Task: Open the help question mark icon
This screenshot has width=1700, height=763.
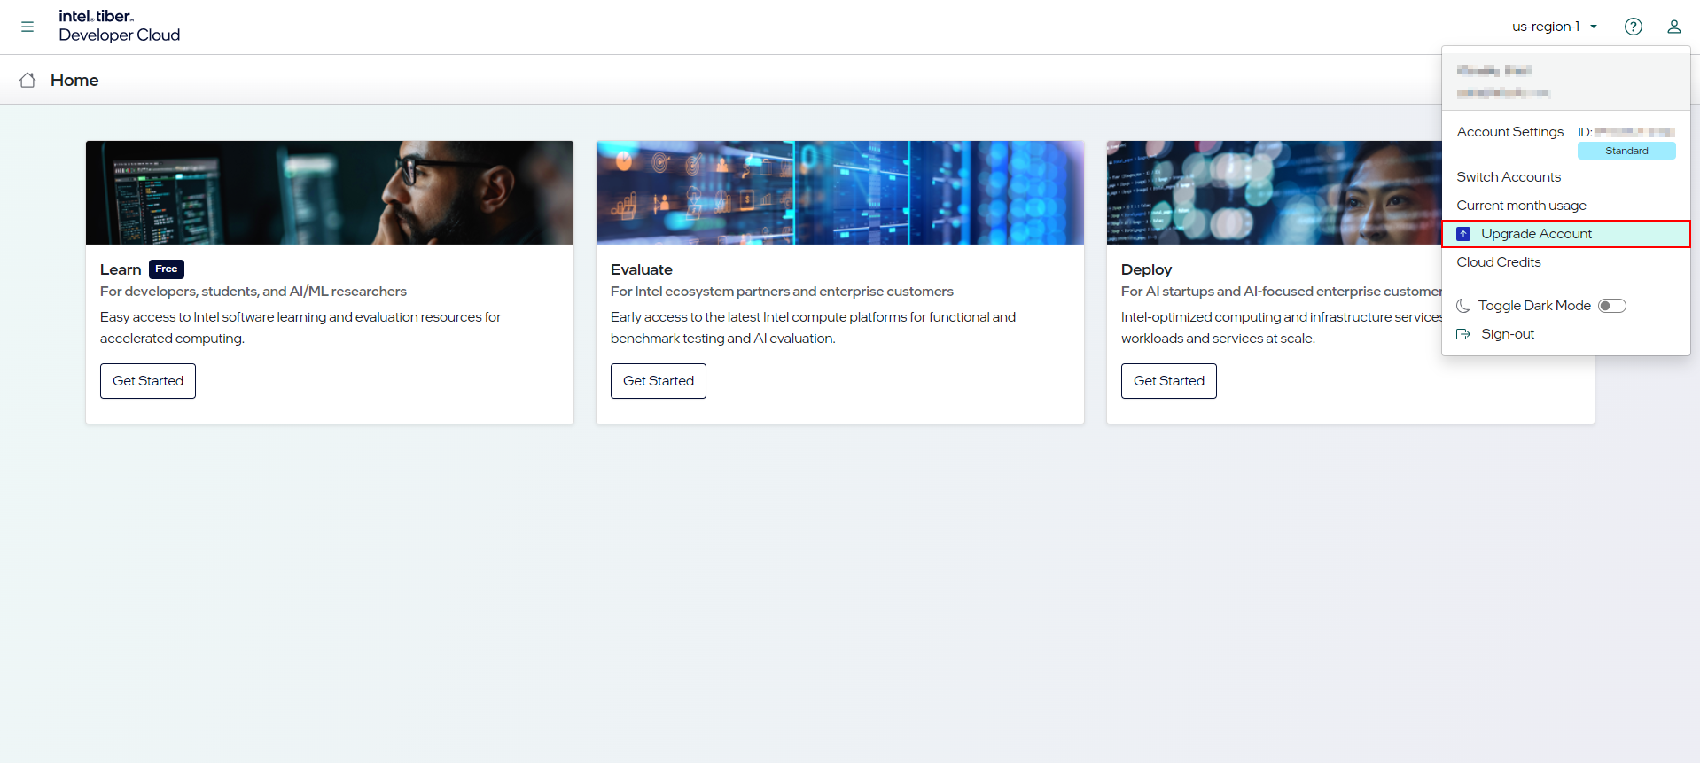Action: pos(1633,27)
